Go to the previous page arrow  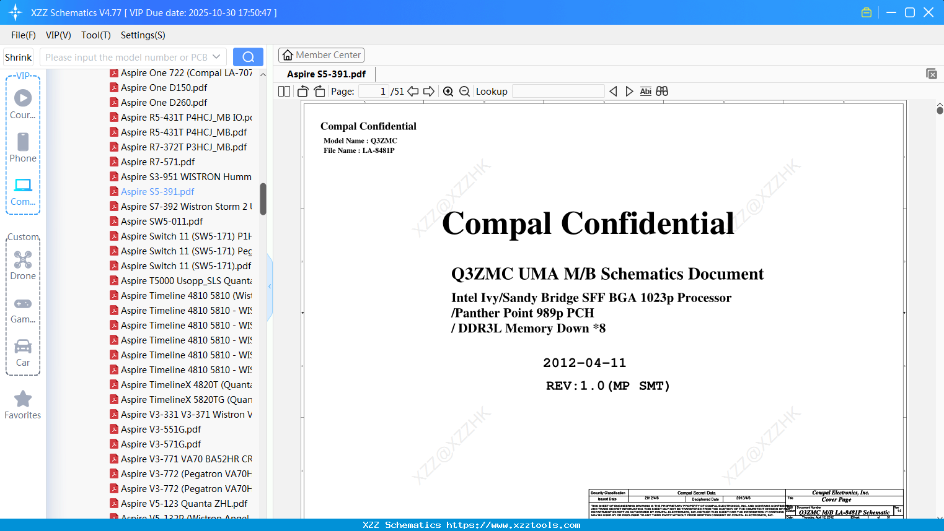point(413,92)
